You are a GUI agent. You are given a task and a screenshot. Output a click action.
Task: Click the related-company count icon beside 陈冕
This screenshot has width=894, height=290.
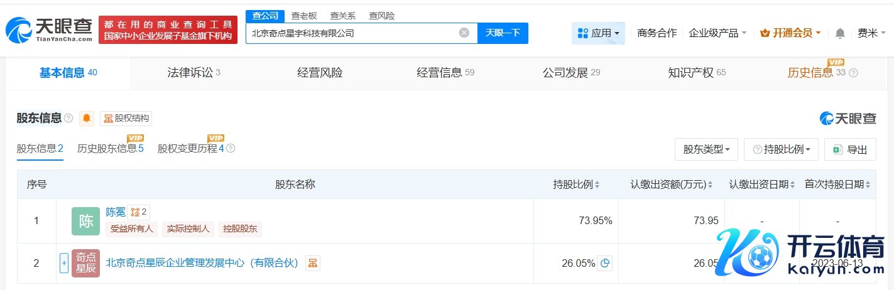tap(138, 212)
